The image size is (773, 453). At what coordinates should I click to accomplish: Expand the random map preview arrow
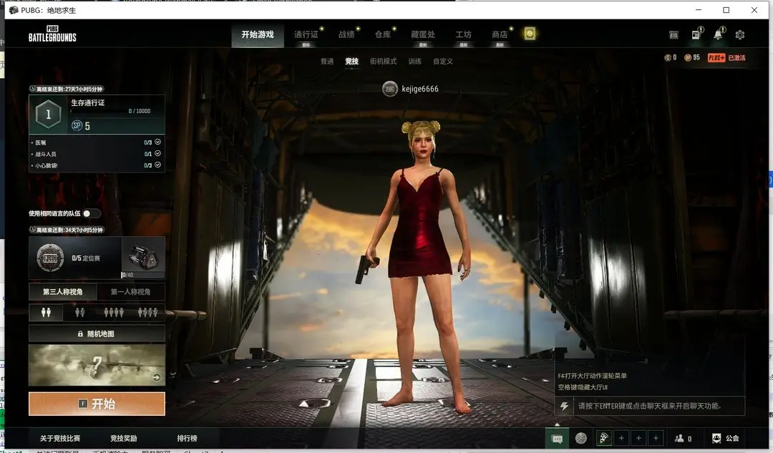click(x=156, y=378)
